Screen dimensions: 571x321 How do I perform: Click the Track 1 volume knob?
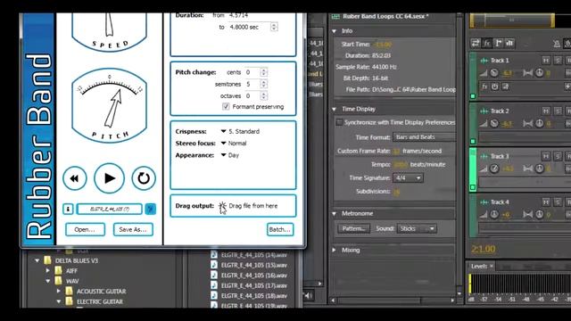coord(494,73)
